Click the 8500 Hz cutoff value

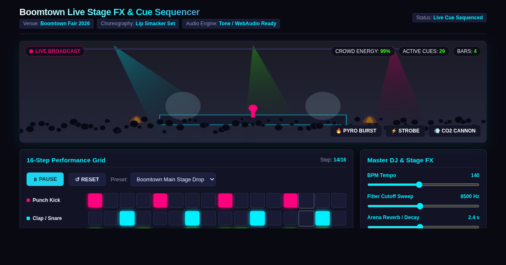[470, 196]
